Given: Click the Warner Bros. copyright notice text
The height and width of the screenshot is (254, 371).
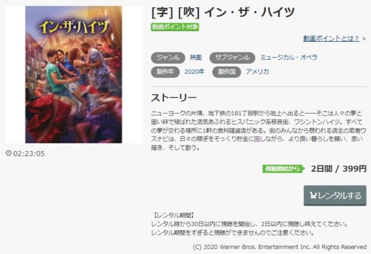Looking at the screenshot, I should 279,247.
